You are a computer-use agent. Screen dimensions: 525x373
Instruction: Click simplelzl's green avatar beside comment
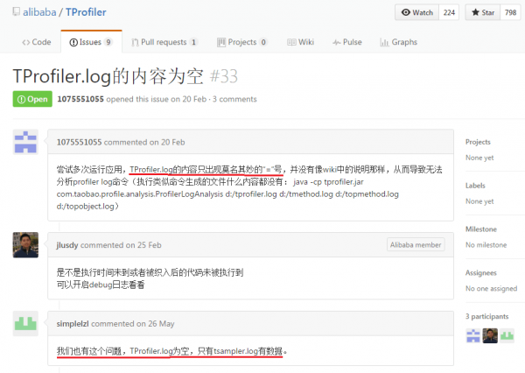[25, 323]
